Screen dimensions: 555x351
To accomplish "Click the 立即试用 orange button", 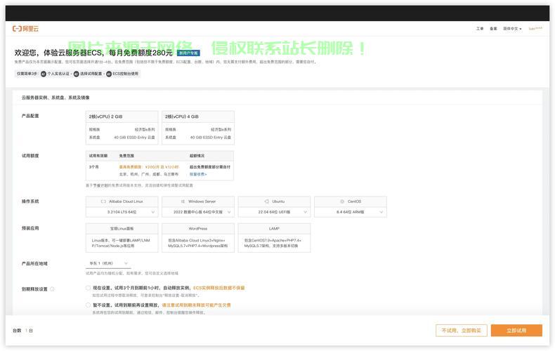I will click(516, 331).
